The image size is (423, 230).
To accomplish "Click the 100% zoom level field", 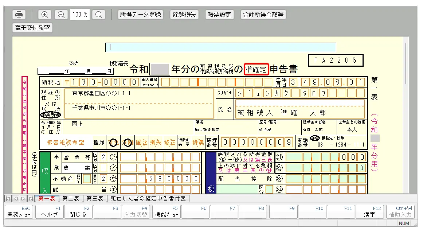I will pyautogui.click(x=80, y=15).
